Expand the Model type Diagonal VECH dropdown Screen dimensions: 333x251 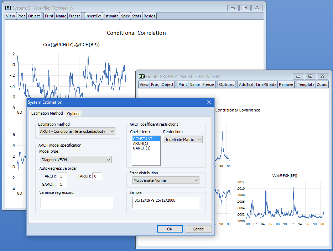tap(76, 160)
